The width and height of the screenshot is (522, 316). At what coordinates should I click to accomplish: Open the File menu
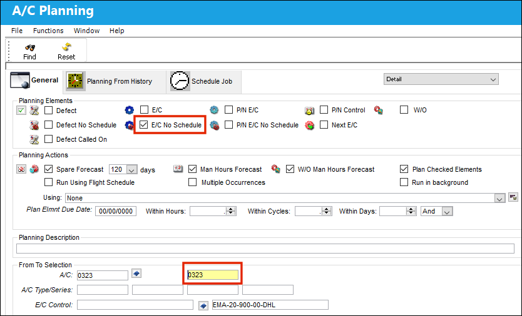[x=17, y=31]
